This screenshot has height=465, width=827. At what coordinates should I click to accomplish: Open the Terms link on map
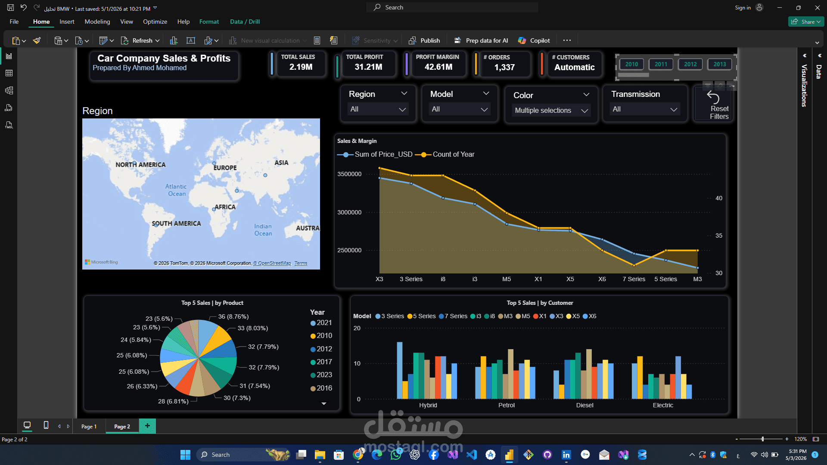pyautogui.click(x=301, y=263)
